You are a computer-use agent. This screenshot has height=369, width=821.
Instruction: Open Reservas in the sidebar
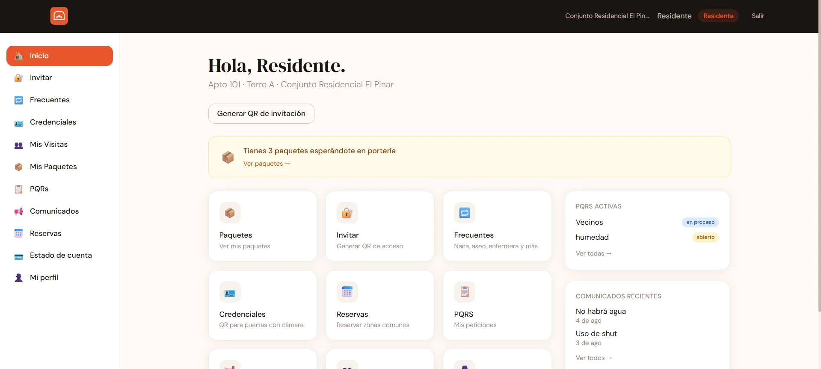coord(59,233)
